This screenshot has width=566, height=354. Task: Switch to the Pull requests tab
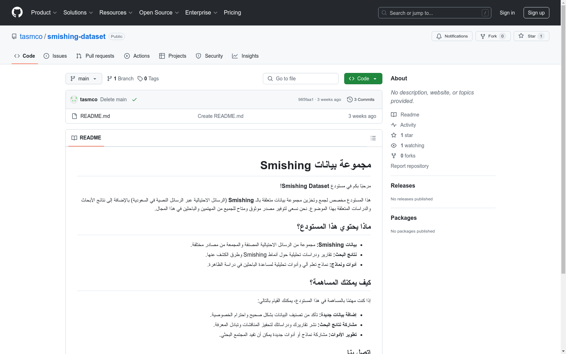click(x=95, y=56)
